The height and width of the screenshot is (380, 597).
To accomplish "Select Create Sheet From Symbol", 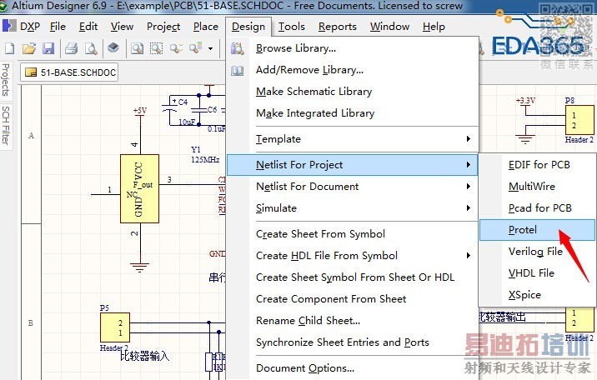I will click(x=352, y=234).
